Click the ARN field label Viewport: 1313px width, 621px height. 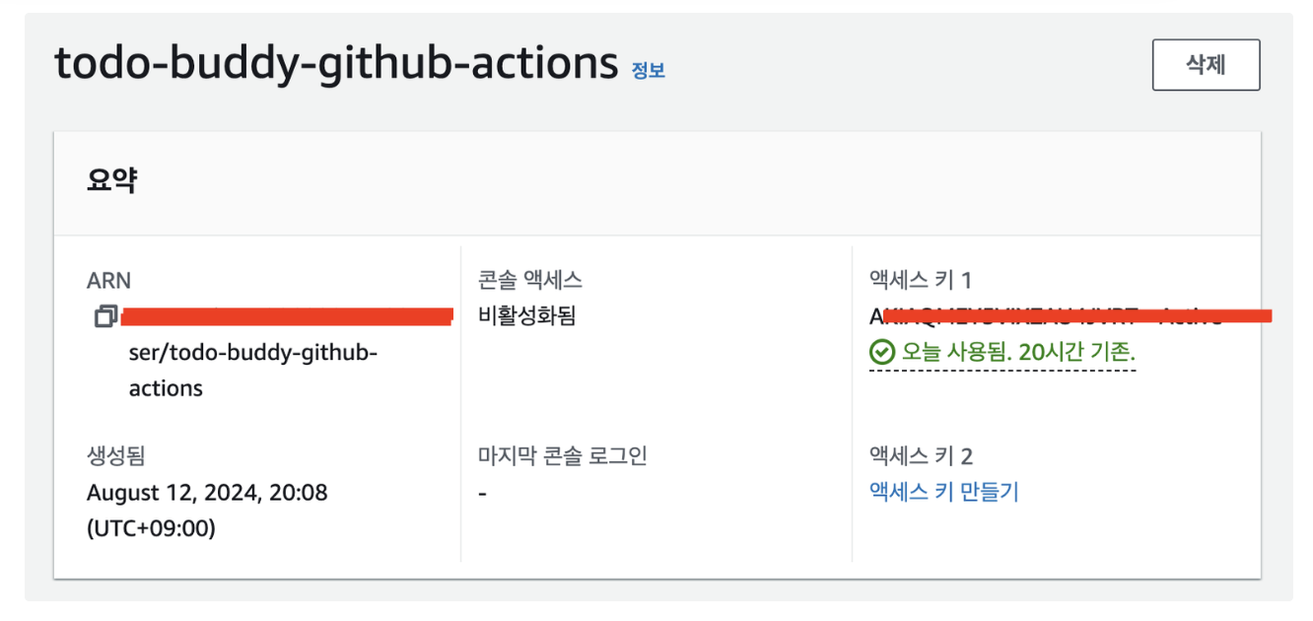pos(108,281)
